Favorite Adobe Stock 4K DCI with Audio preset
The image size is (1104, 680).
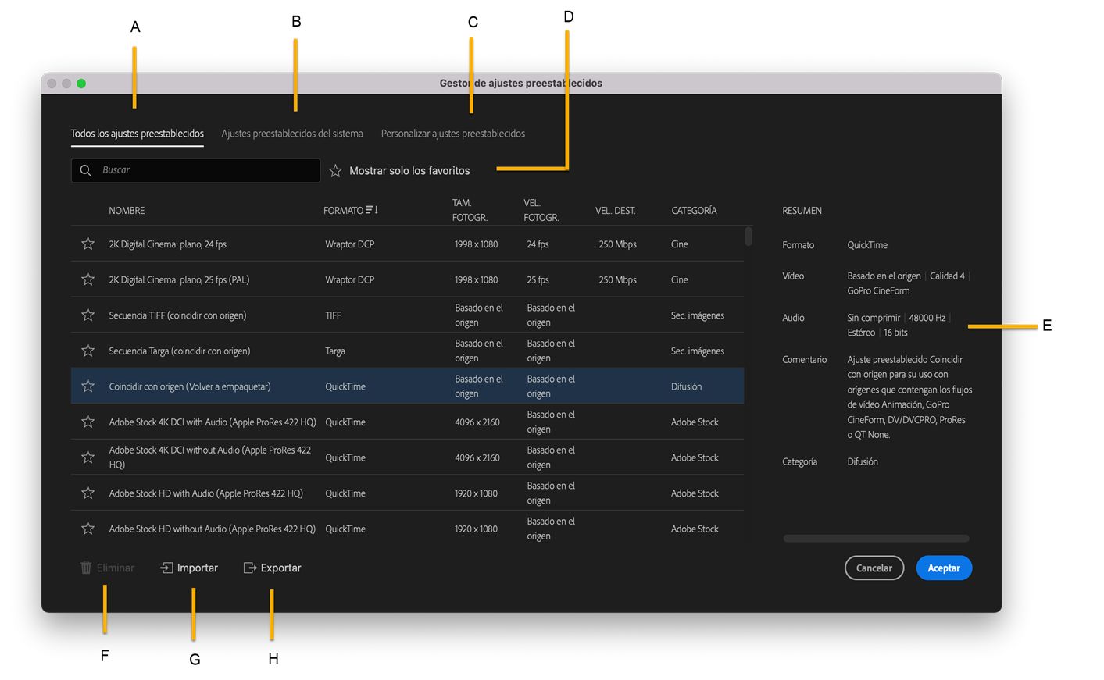point(88,422)
